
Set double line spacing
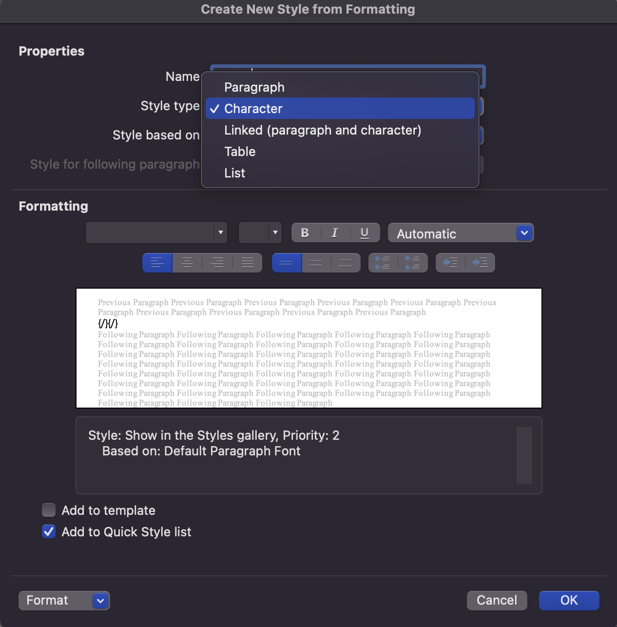346,263
